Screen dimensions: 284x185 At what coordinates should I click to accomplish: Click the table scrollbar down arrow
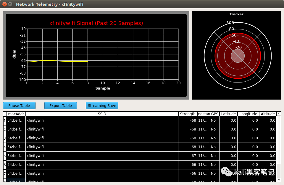click(279, 180)
